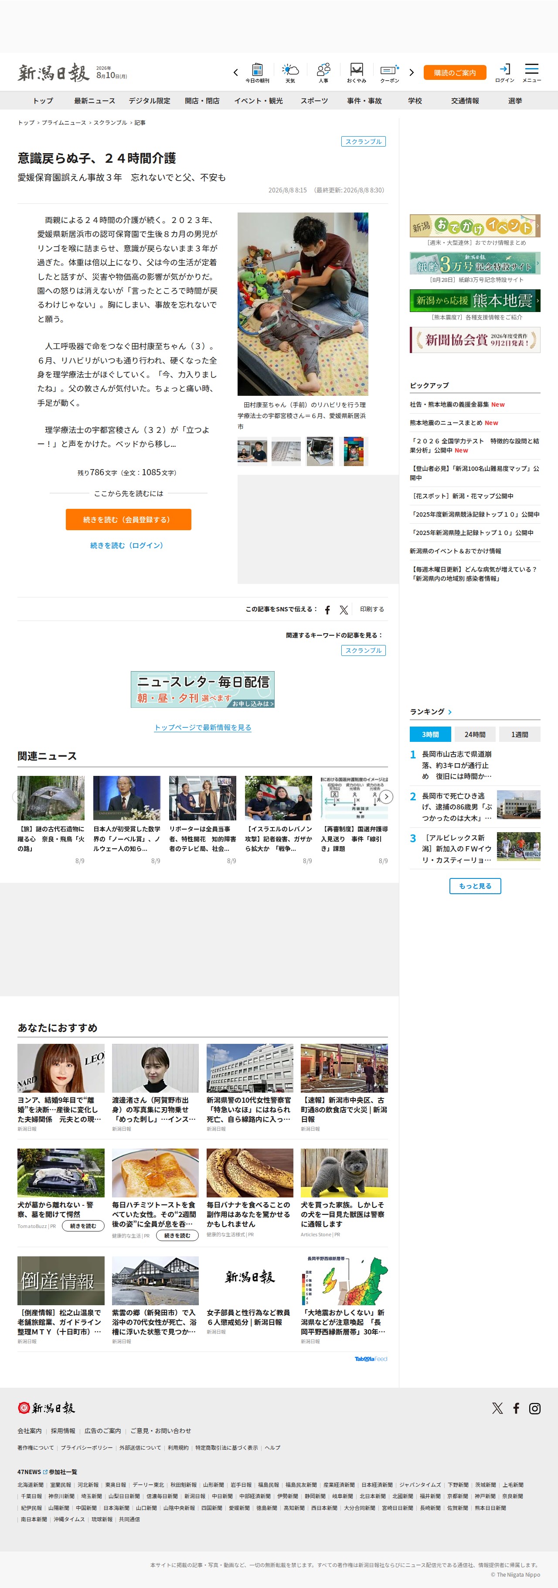Viewport: 558px width, 1588px height.
Task: Click 印刷する print link
Action: coord(372,609)
